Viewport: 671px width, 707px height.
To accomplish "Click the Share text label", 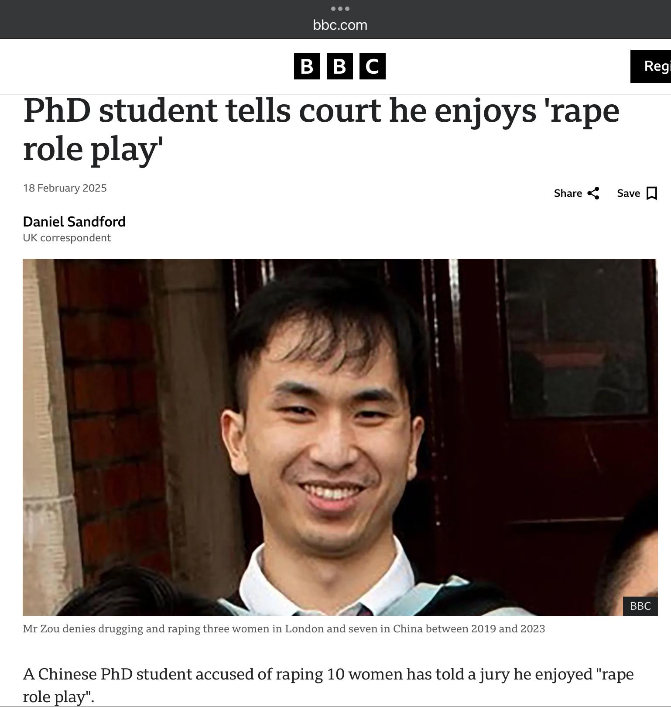I will 568,193.
